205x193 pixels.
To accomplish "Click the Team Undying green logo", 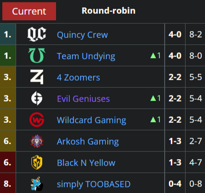I will coord(37,55).
